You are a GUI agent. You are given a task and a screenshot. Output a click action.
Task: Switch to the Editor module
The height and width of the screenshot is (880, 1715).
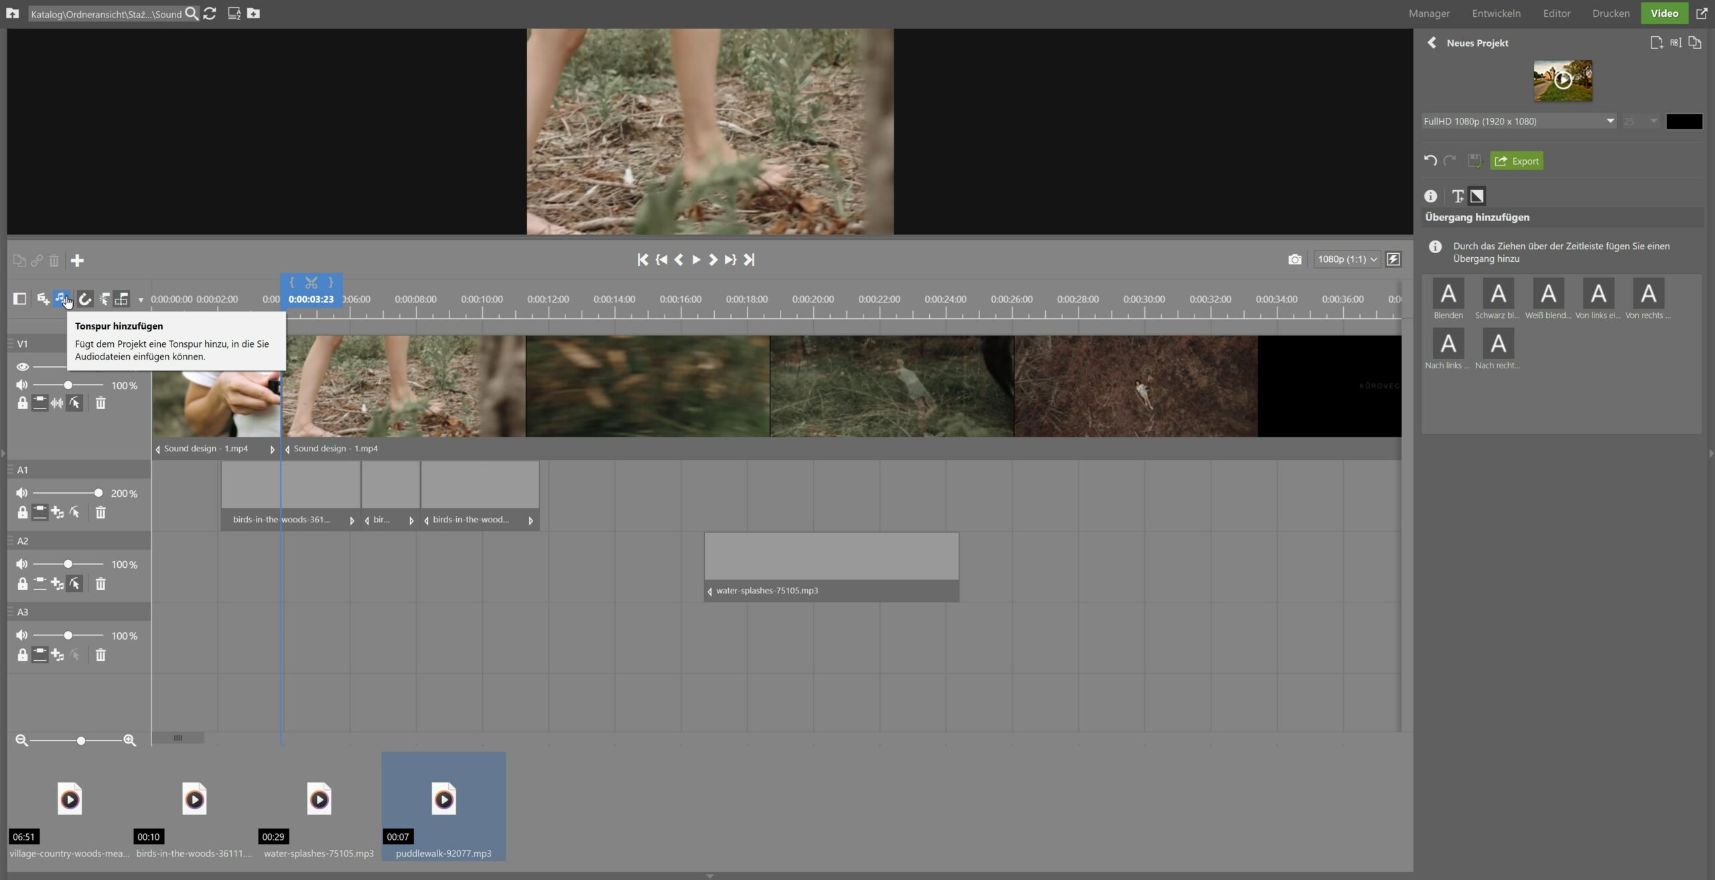(x=1556, y=13)
